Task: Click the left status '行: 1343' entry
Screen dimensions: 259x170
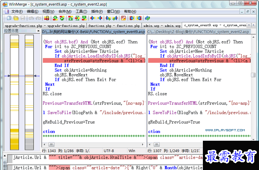Action: coord(49,151)
